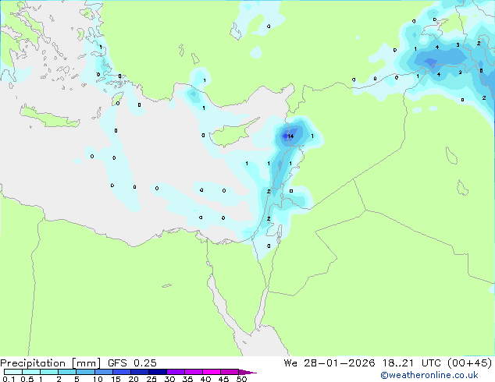The height and width of the screenshot is (382, 495).
Task: Click the 'Precipitation [mm]' title text
Action: 51,363
